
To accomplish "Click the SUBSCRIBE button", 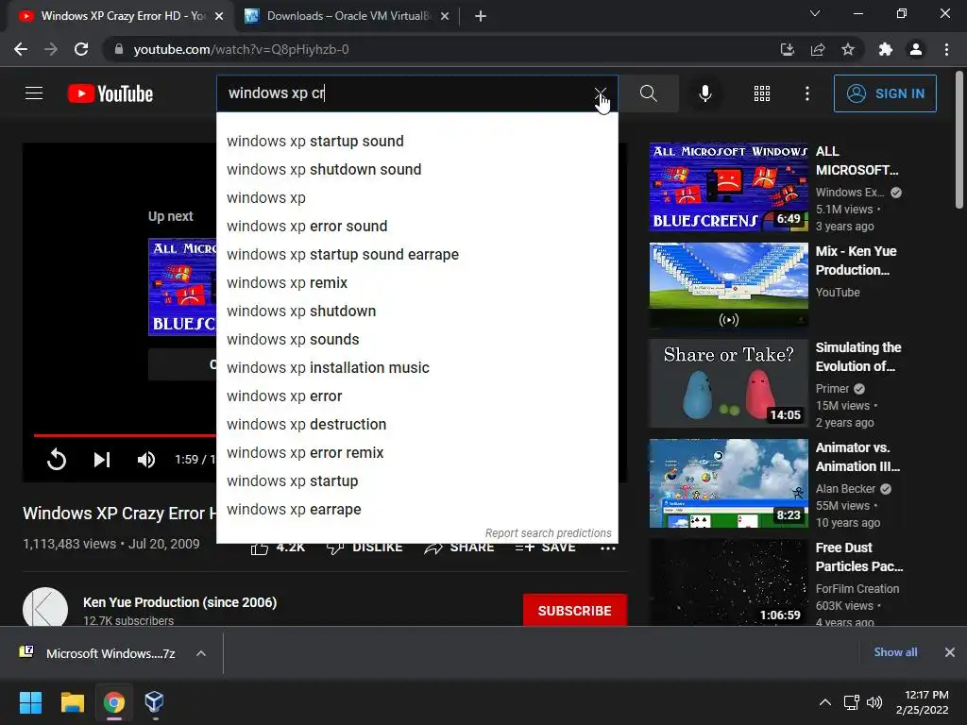I will coord(575,611).
